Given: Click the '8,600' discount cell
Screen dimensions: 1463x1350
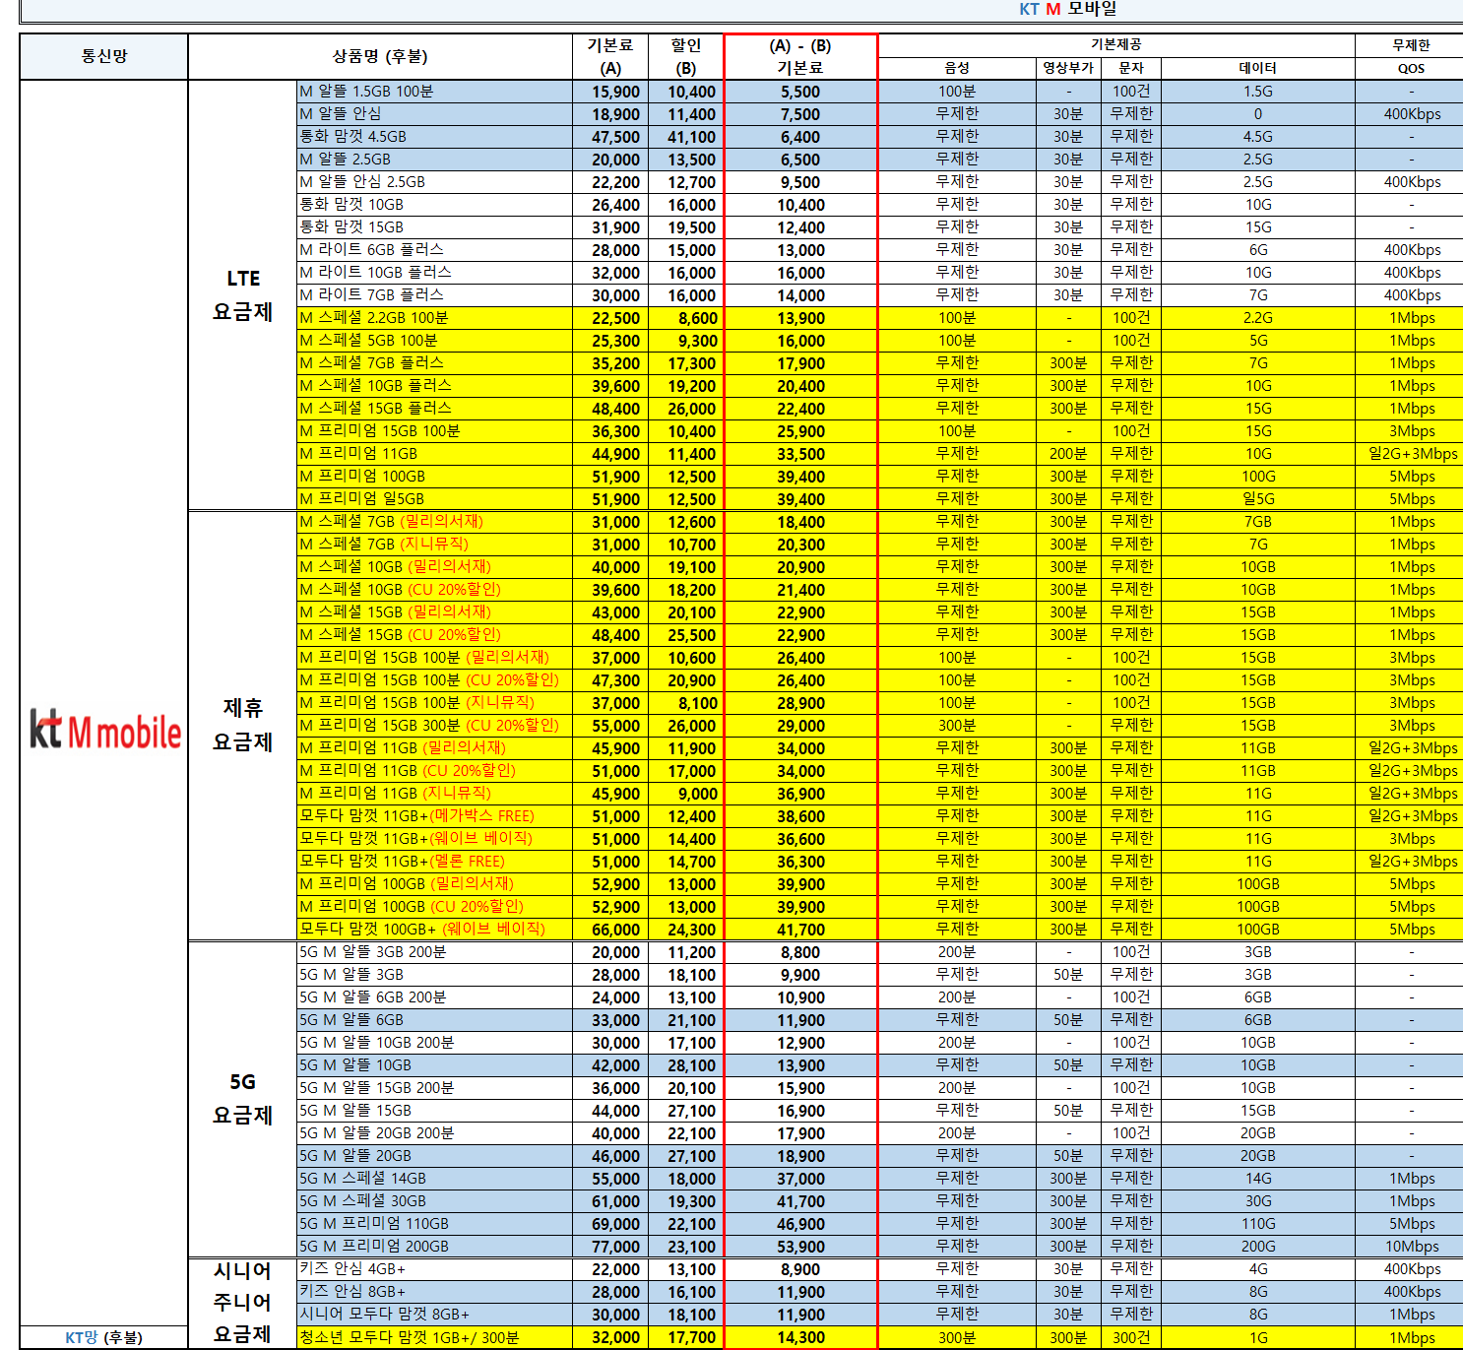Looking at the screenshot, I should tap(686, 318).
